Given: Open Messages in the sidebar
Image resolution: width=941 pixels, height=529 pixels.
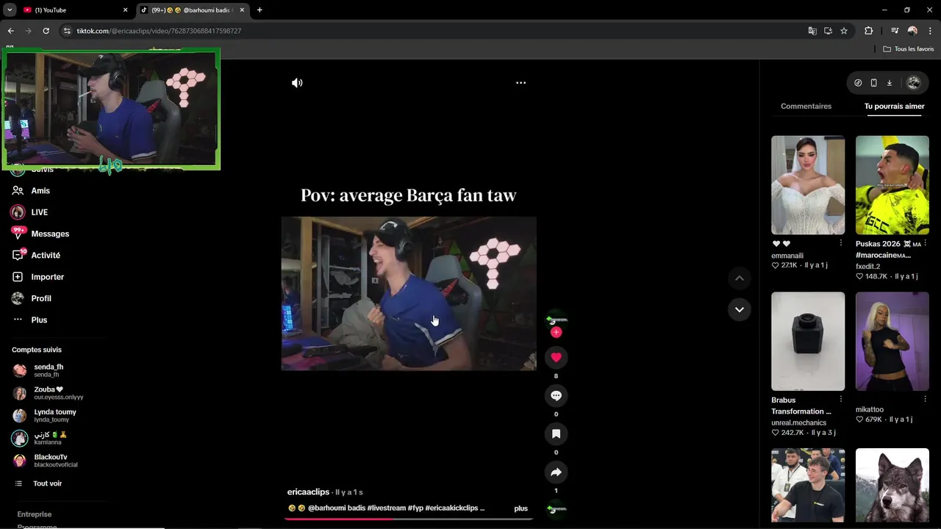Looking at the screenshot, I should (x=50, y=234).
